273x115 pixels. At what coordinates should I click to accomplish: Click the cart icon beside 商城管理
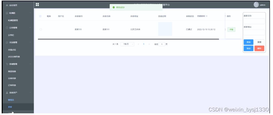(x=7, y=64)
